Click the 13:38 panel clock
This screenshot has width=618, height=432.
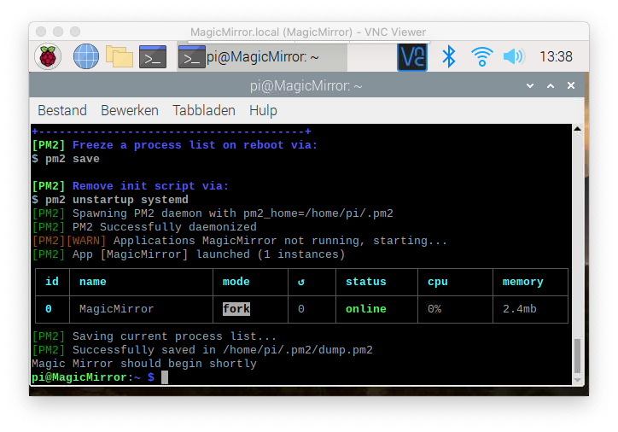click(556, 56)
